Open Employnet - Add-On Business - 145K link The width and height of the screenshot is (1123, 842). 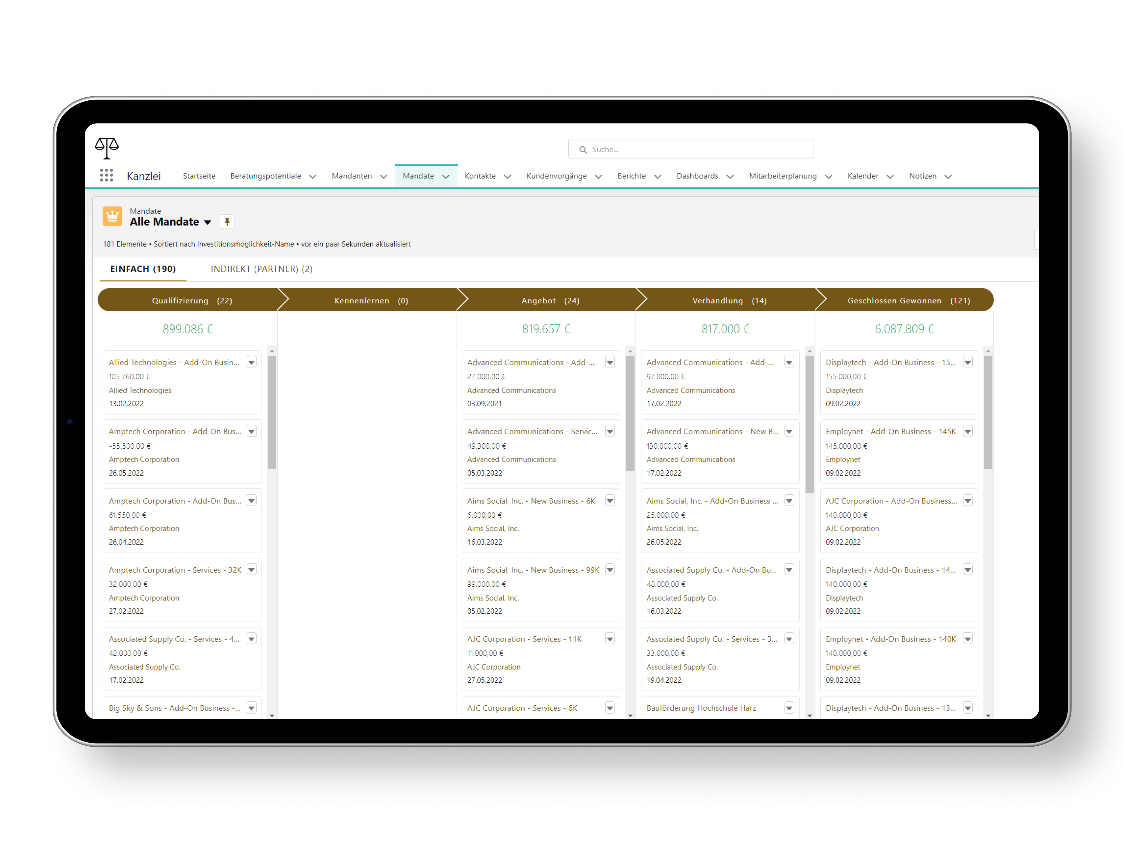[891, 431]
